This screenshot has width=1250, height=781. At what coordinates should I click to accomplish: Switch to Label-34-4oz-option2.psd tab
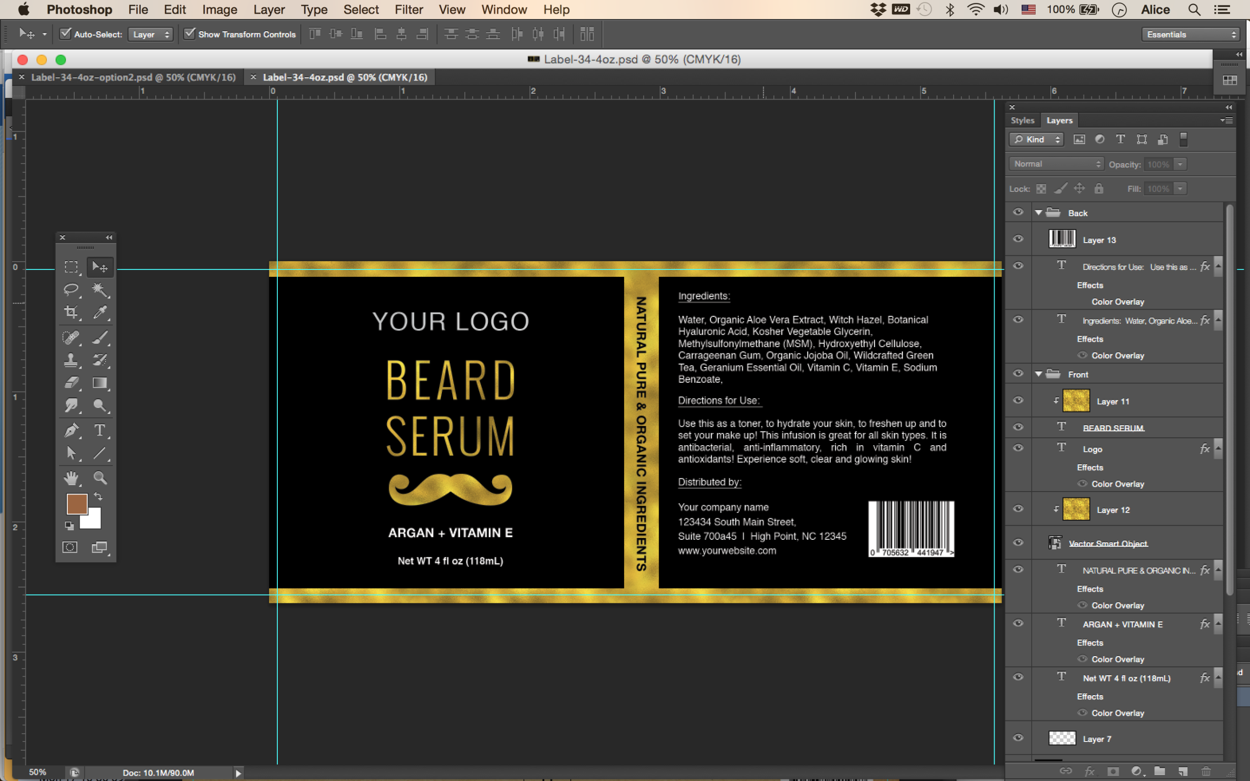(133, 78)
